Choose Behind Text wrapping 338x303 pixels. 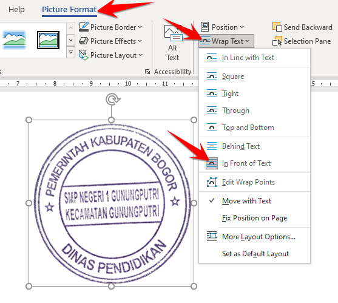pos(254,146)
